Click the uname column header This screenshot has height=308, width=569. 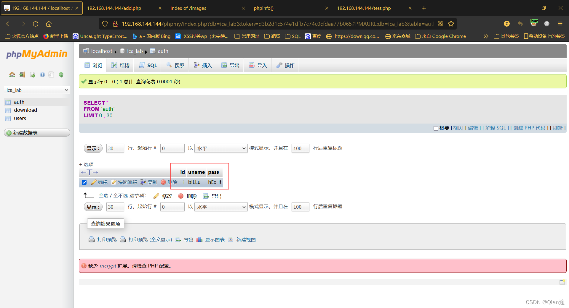coord(196,172)
